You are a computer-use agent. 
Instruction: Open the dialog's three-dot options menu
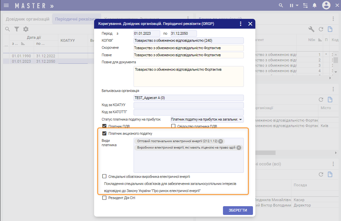pyautogui.click(x=240, y=24)
